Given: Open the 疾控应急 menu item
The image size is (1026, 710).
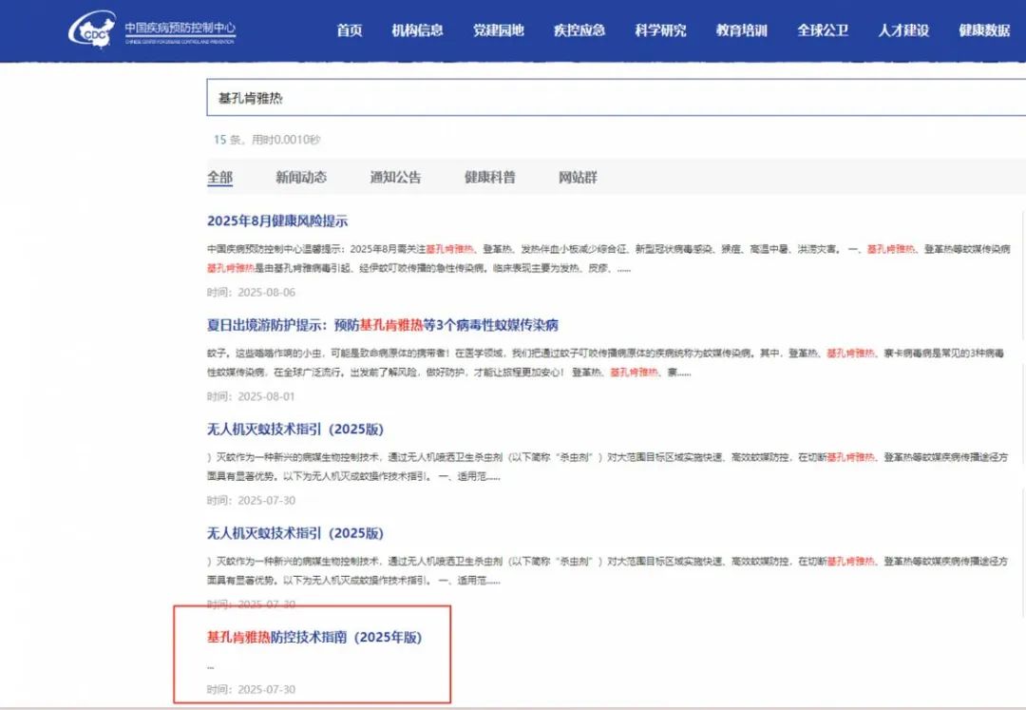Looking at the screenshot, I should click(579, 30).
